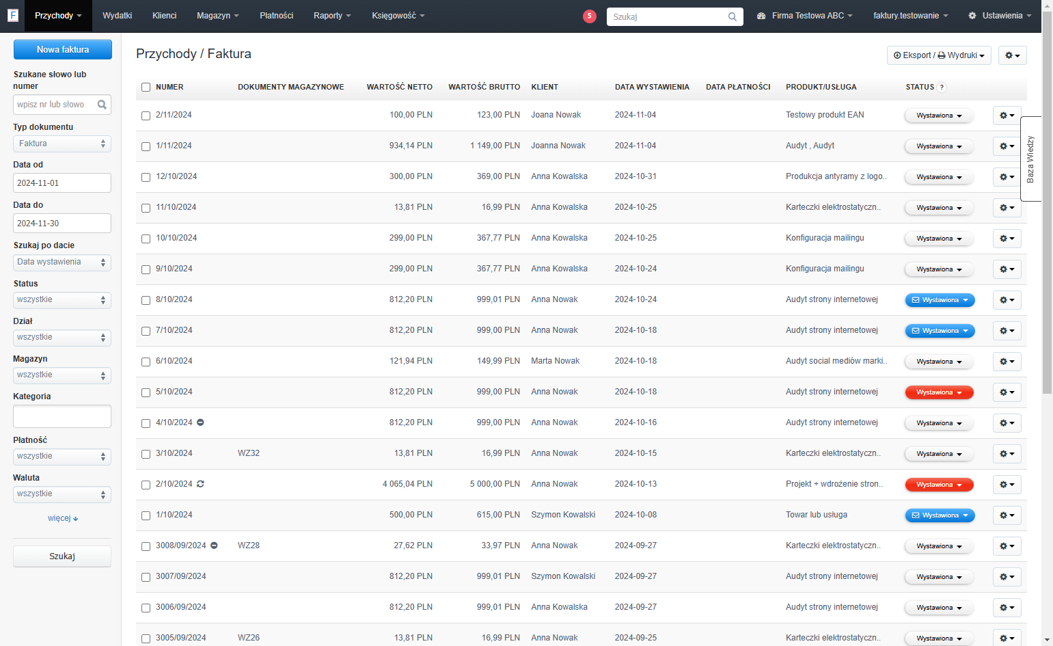Viewport: 1053px width, 646px height.
Task: Click the minus circle icon beside 4/10/2024
Action: [x=200, y=422]
